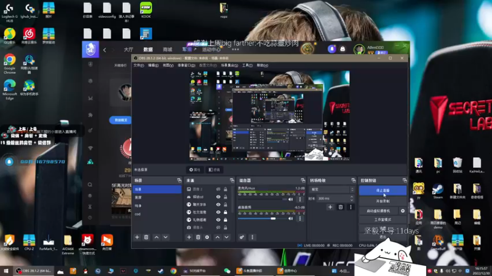
Task: Unlock the 社交媒體 source
Action: pyautogui.click(x=225, y=212)
